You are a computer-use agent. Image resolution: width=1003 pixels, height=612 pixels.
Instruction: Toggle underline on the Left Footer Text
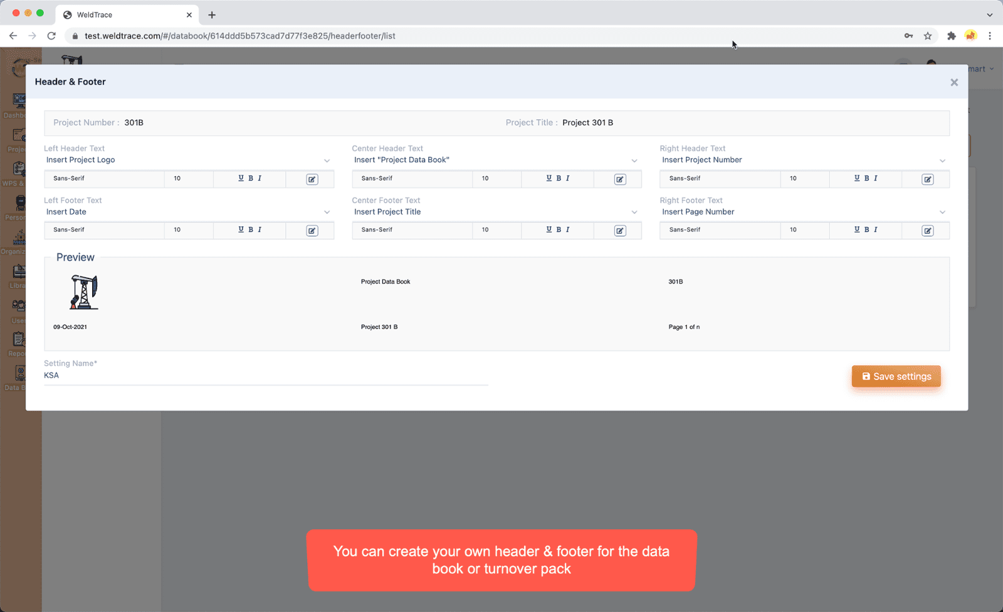pyautogui.click(x=240, y=229)
